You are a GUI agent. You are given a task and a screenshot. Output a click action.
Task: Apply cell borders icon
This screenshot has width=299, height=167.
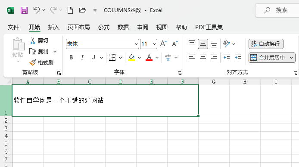tap(112, 58)
